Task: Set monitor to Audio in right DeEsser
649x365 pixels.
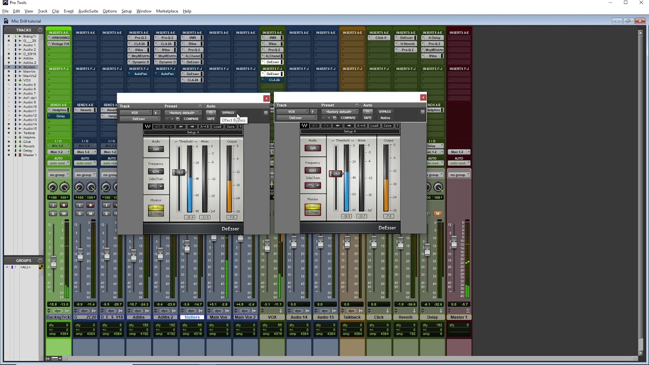Action: pyautogui.click(x=312, y=207)
